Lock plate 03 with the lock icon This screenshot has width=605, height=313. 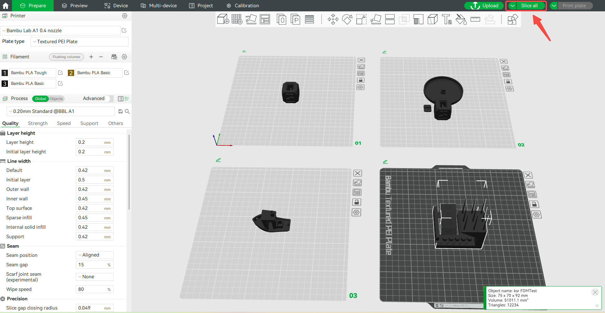(x=356, y=202)
